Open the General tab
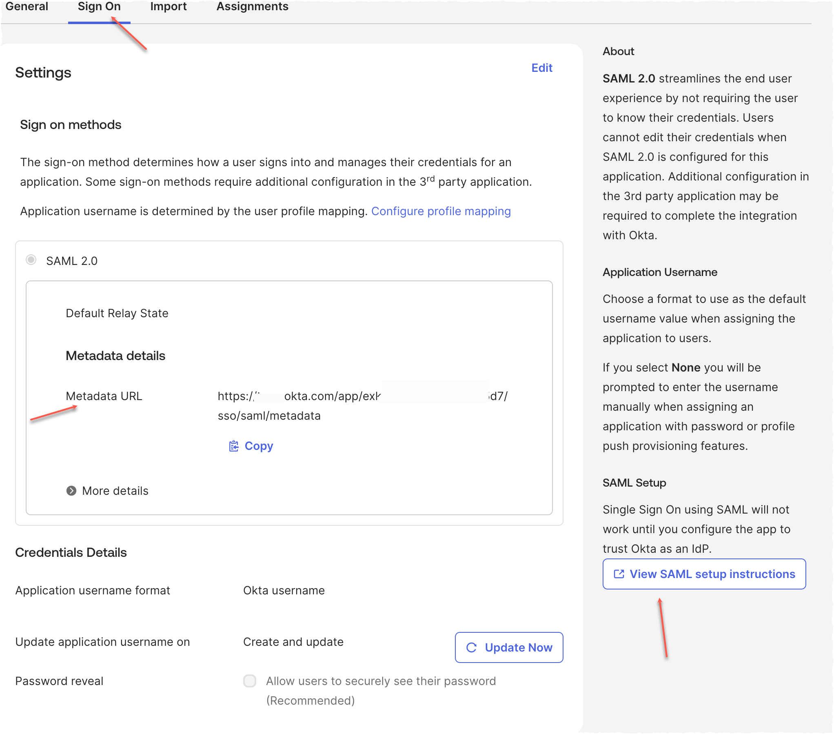The width and height of the screenshot is (834, 734). (27, 7)
